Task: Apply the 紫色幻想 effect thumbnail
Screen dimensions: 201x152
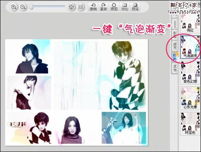Action: tap(190, 73)
